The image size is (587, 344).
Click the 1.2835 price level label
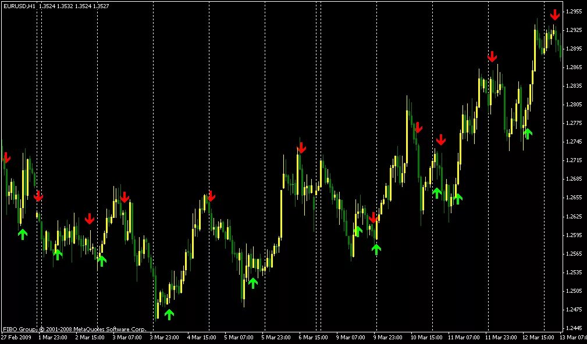(574, 86)
